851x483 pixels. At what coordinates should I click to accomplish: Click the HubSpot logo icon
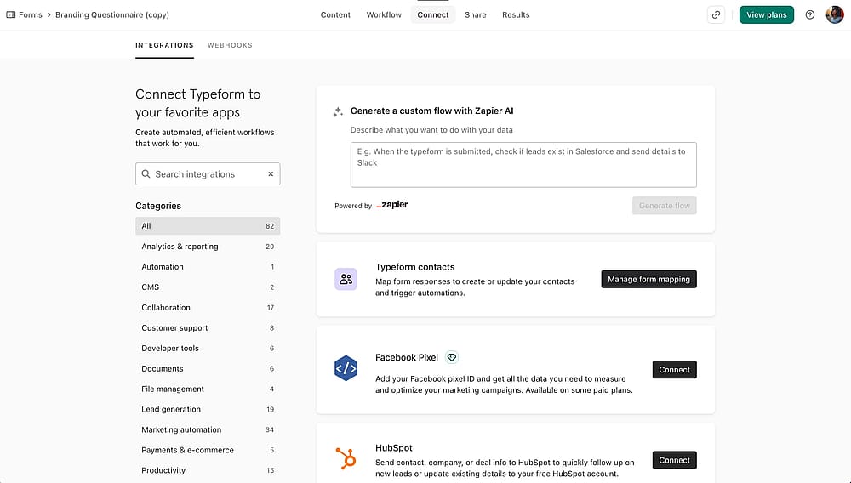tap(346, 458)
